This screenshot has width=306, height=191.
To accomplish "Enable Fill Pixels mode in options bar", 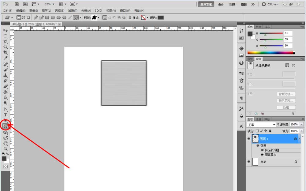I will pyautogui.click(x=28, y=17).
